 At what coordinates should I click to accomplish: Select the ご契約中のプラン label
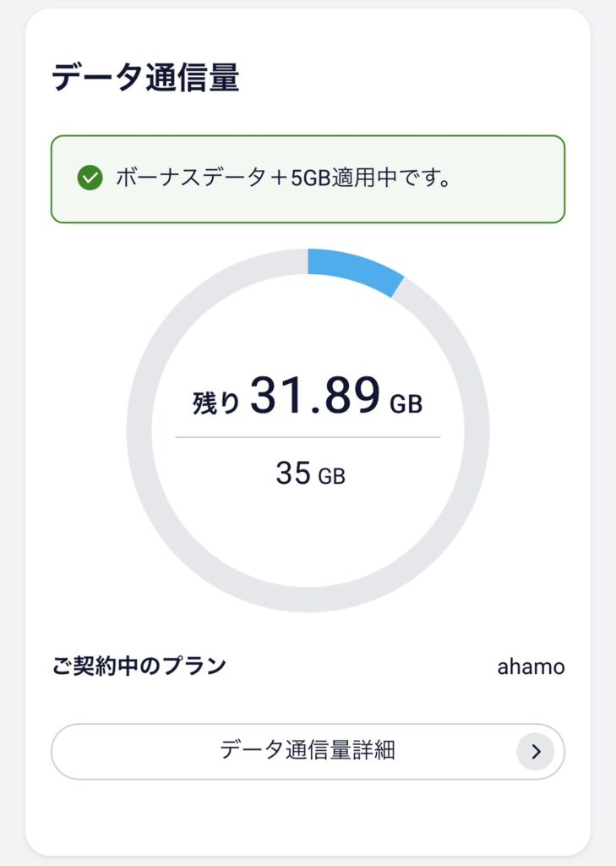(x=139, y=666)
